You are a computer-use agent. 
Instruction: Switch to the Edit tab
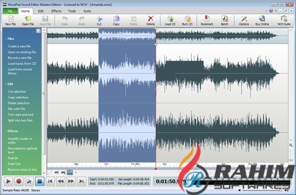(41, 11)
